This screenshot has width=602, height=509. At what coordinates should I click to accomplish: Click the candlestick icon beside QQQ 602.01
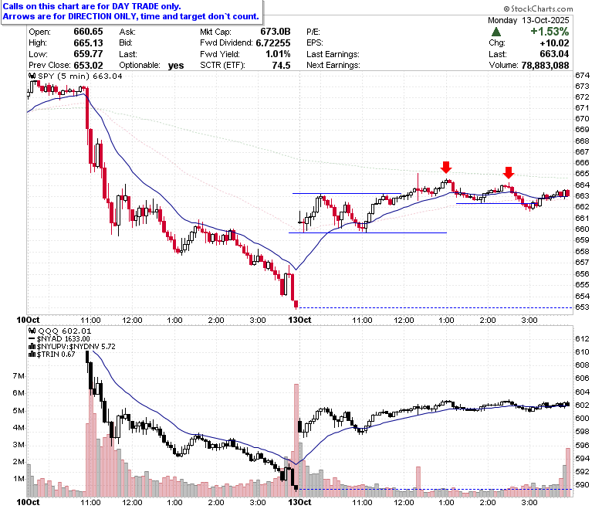click(32, 331)
